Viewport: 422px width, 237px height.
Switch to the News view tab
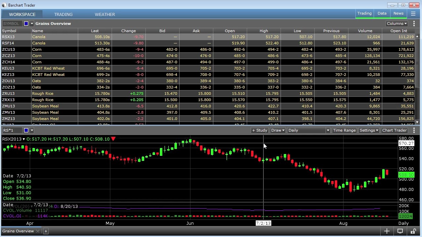click(398, 13)
